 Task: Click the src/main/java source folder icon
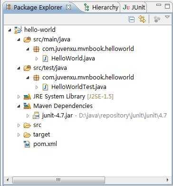pos(27,39)
